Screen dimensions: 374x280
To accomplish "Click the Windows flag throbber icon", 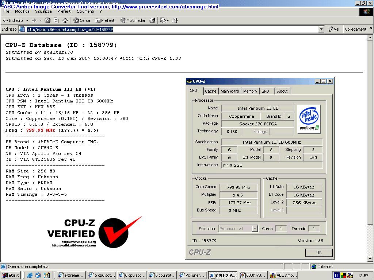I will click(366, 12).
